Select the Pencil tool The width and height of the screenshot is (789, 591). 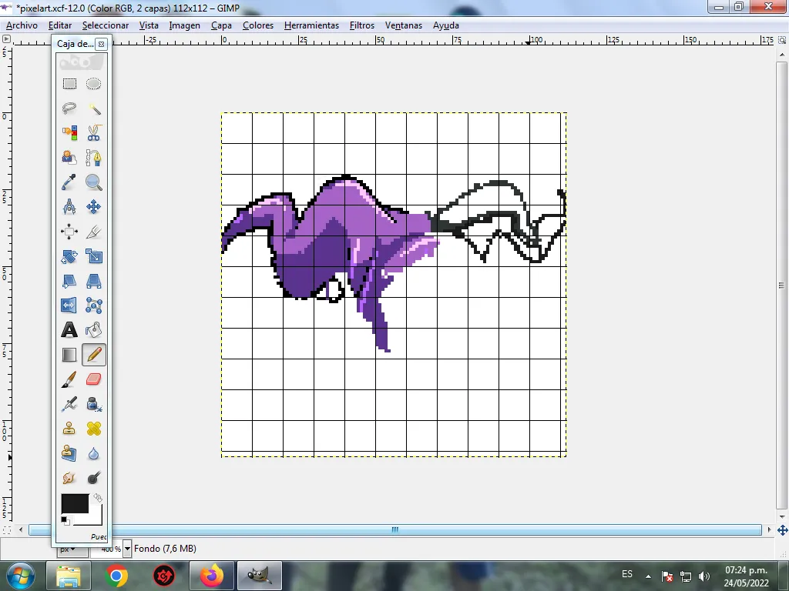pos(93,355)
